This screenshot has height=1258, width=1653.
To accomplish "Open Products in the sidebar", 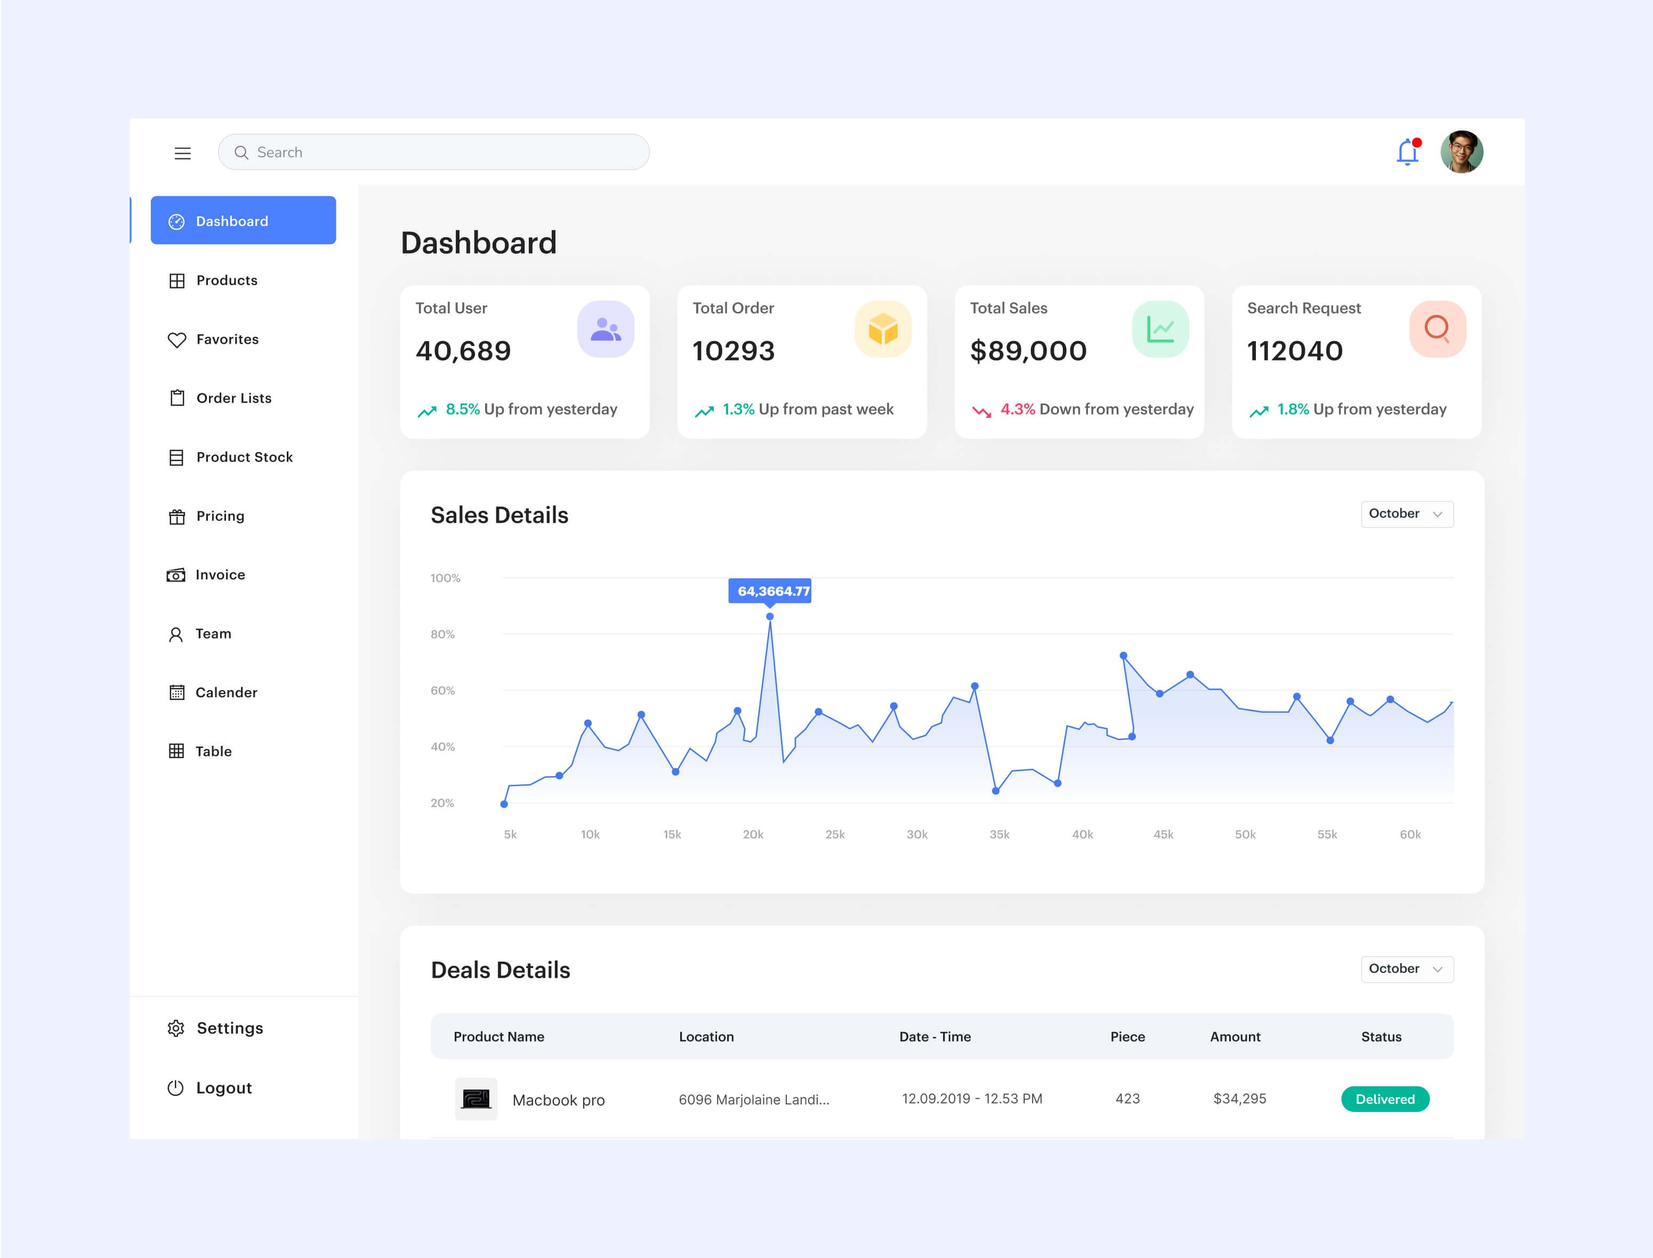I will (x=226, y=281).
